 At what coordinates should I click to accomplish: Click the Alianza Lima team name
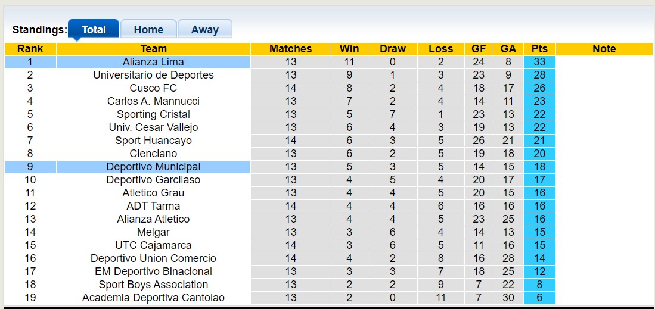tap(153, 62)
